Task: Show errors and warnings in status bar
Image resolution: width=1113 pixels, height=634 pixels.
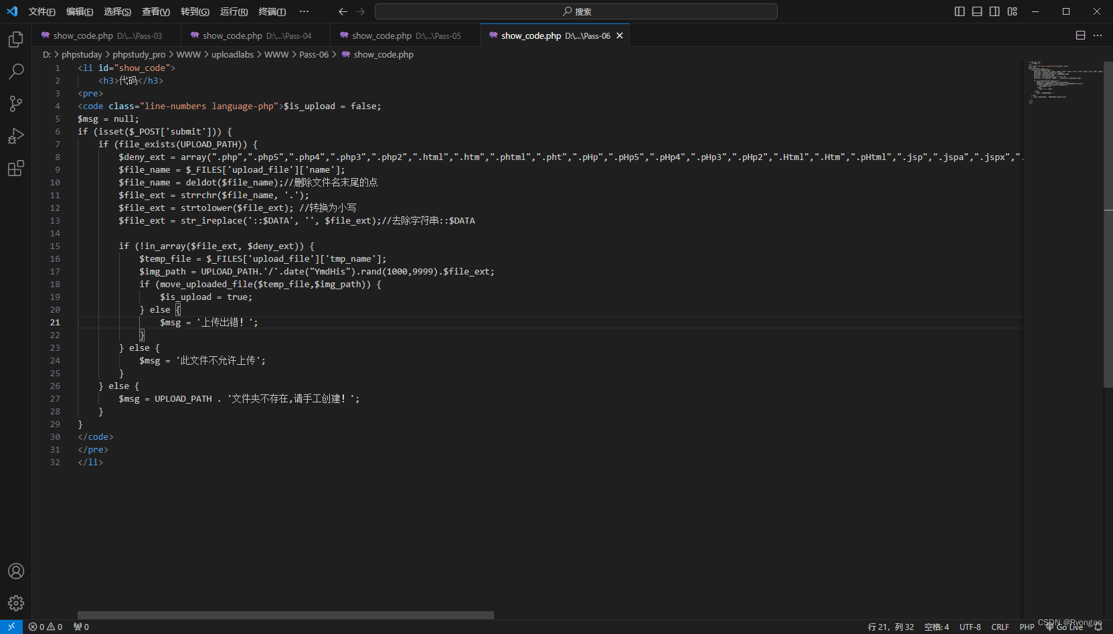Action: [x=46, y=627]
